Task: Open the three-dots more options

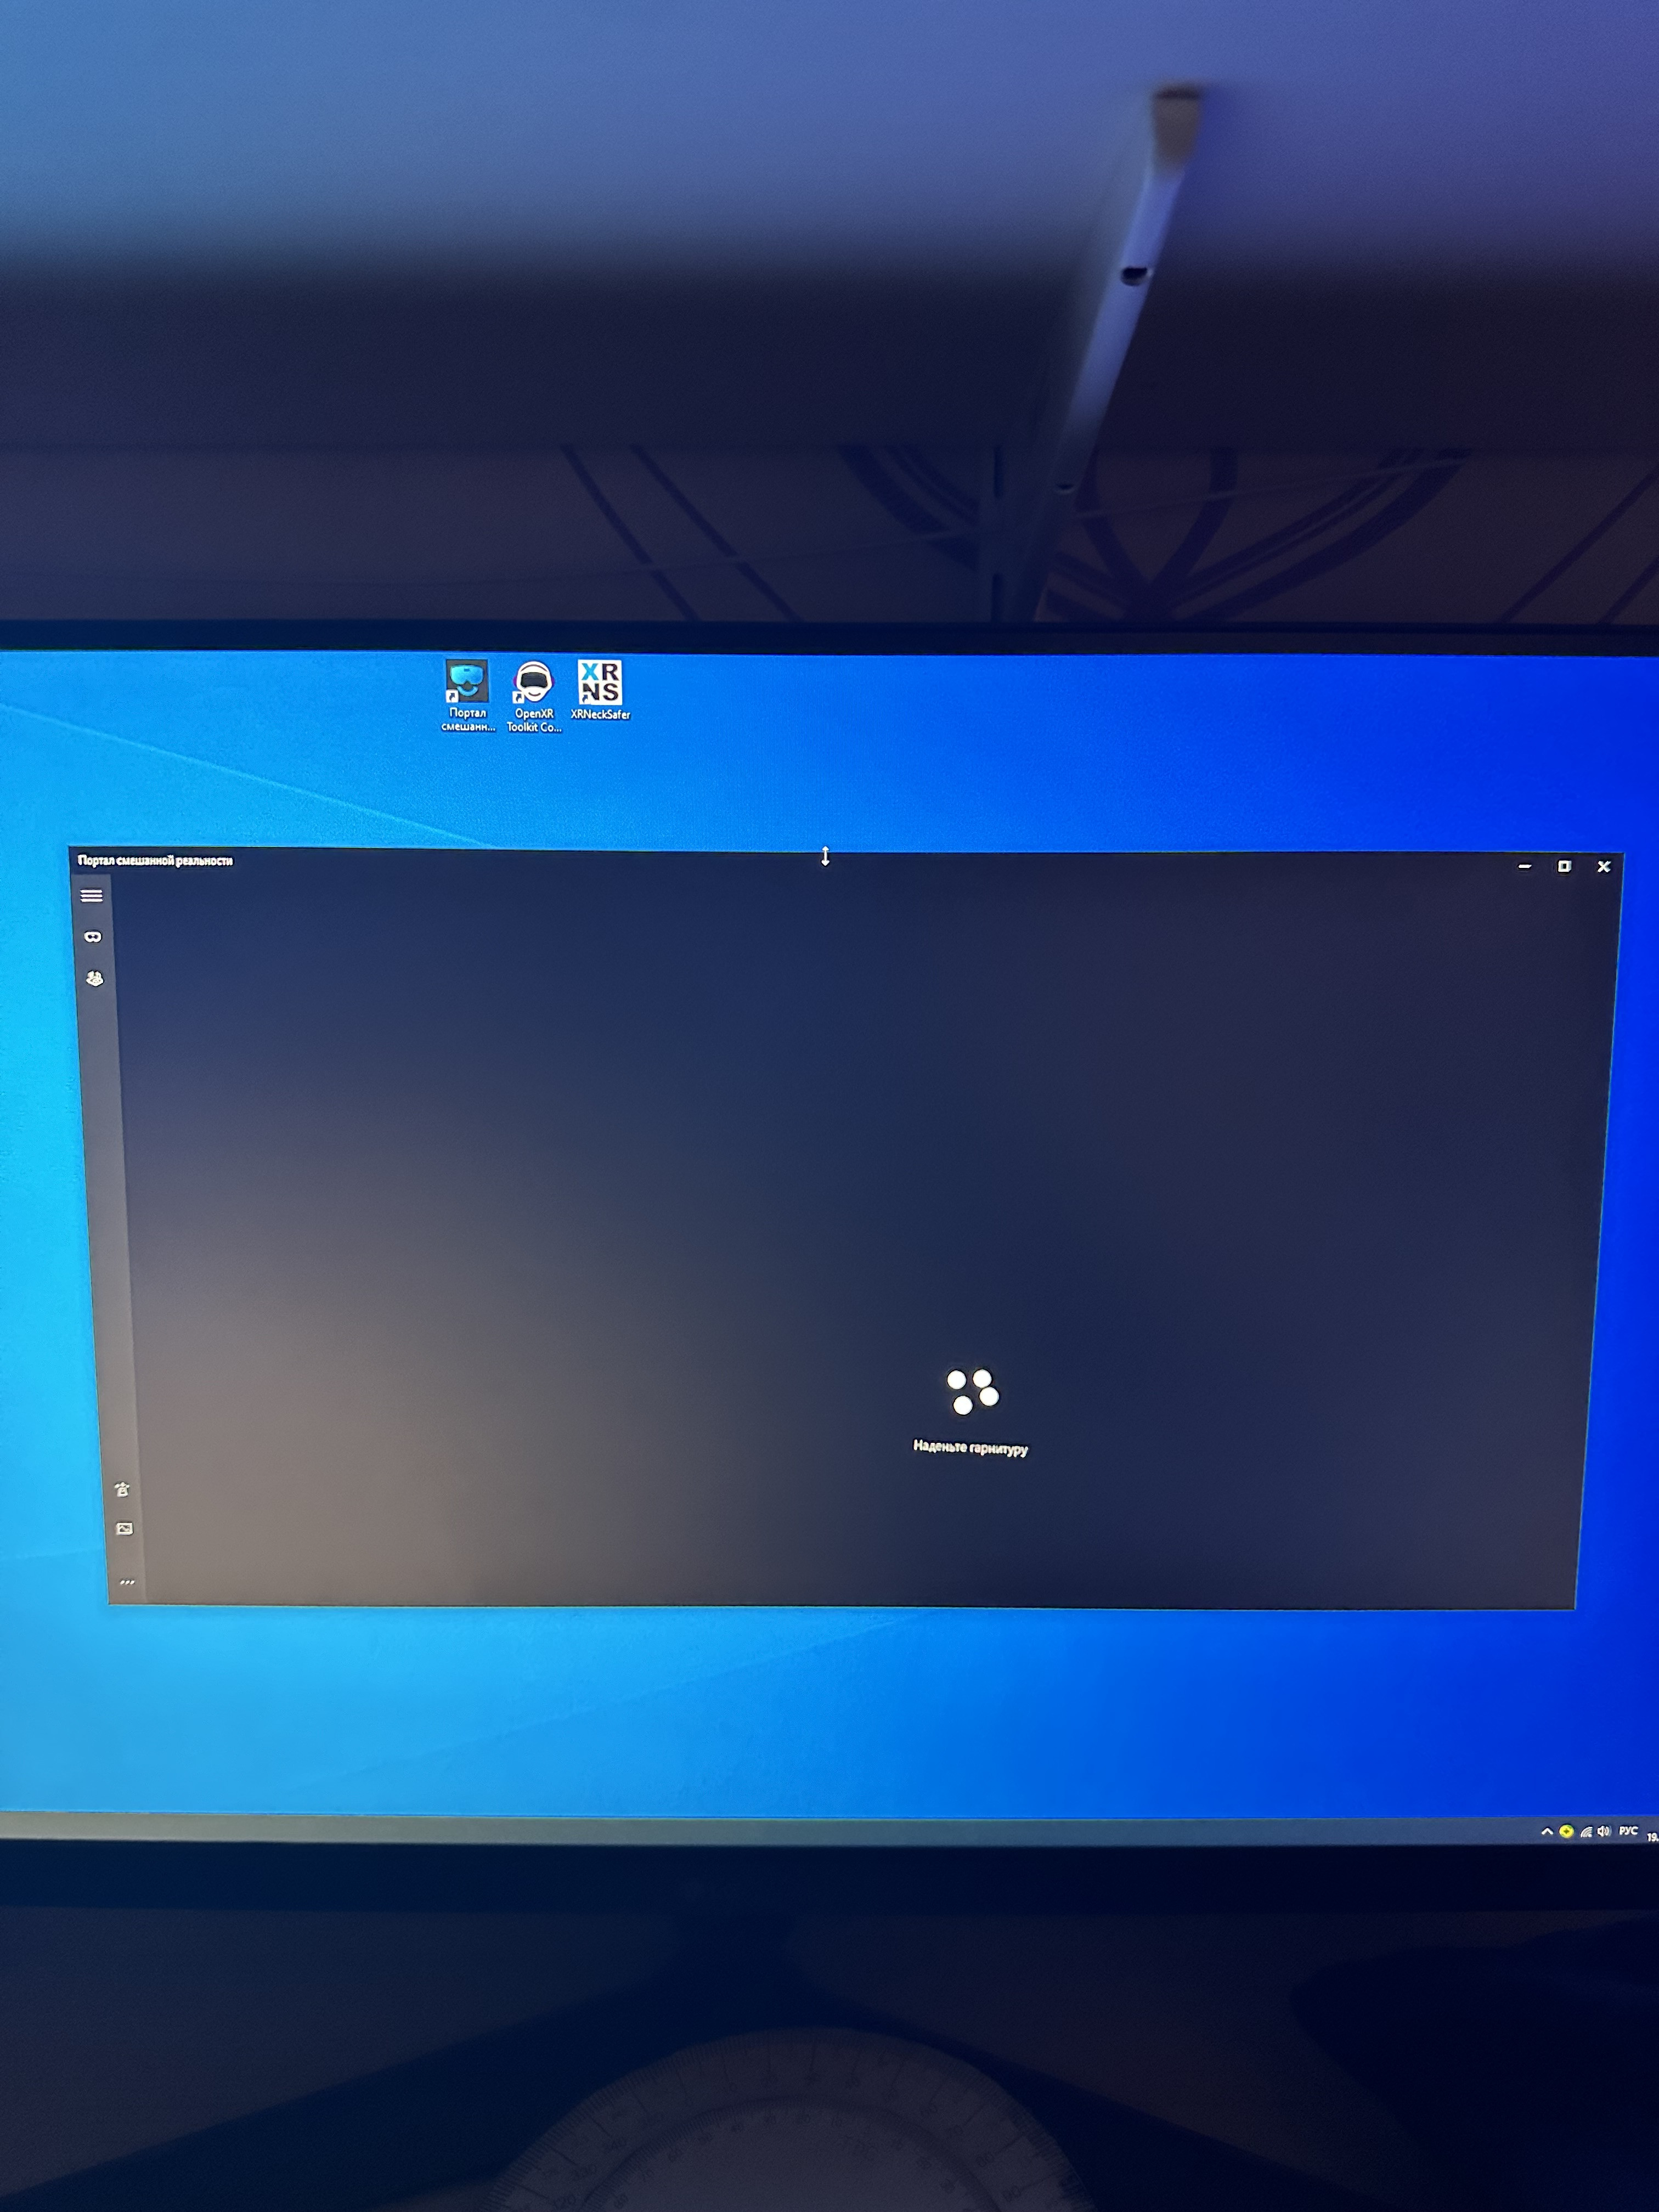Action: click(127, 1582)
